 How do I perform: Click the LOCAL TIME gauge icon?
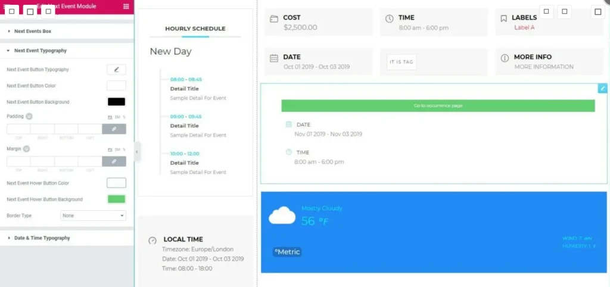(152, 241)
